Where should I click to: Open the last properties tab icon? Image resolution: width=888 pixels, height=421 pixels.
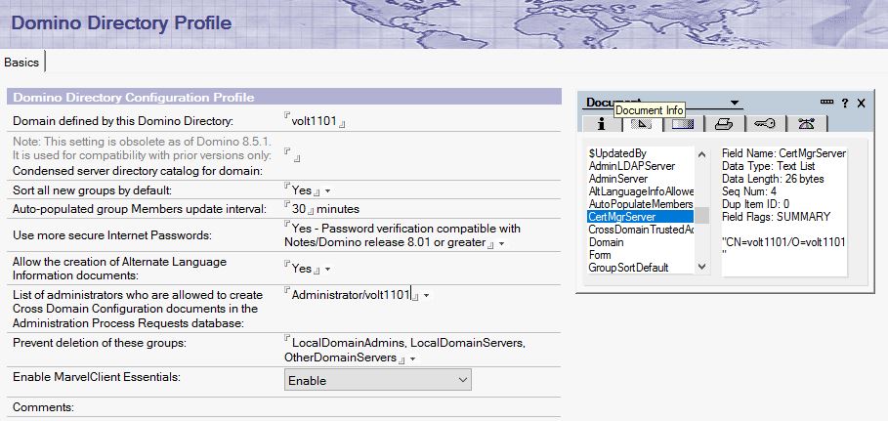pyautogui.click(x=807, y=124)
